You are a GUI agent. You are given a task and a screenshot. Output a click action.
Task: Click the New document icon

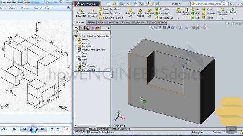pos(108,4)
